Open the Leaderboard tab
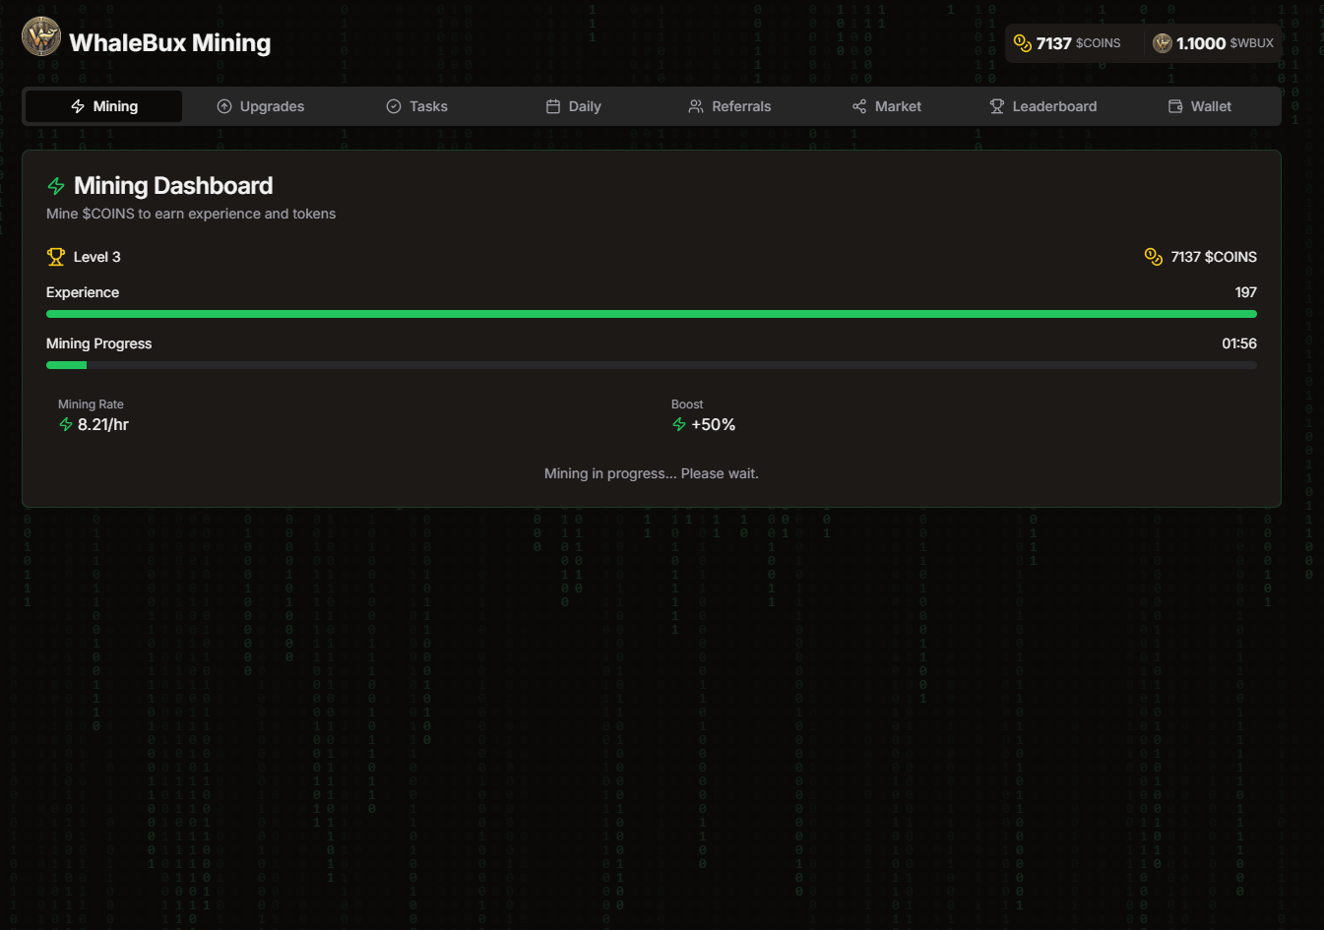Viewport: 1324px width, 930px height. coord(1042,106)
